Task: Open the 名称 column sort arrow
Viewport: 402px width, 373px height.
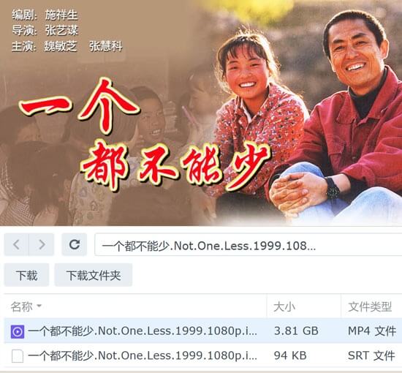Action: 39,306
